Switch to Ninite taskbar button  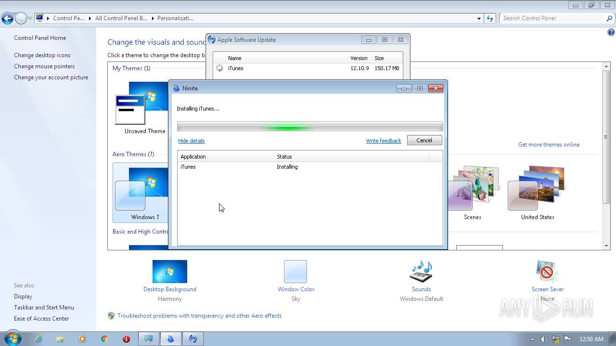pyautogui.click(x=171, y=339)
